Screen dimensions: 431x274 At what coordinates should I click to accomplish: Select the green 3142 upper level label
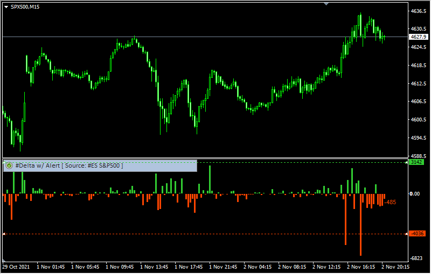417,162
